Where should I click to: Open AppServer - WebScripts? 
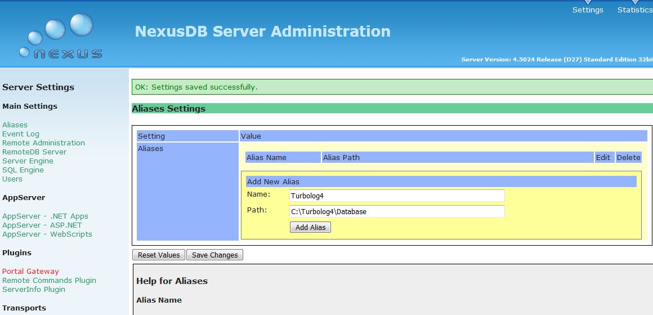(47, 234)
